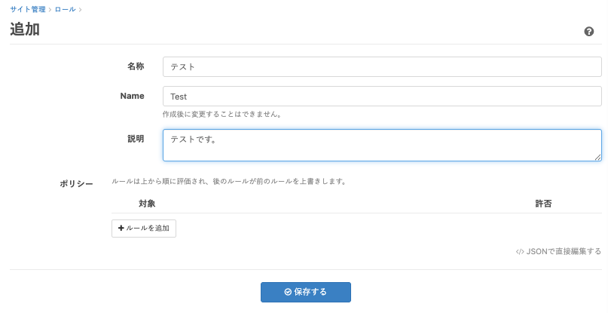Click the ポリシー section label

77,183
